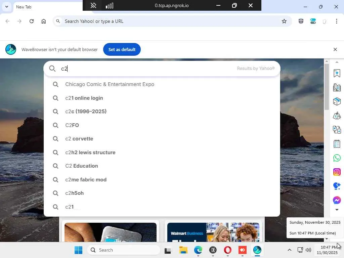Select suggestion Chicago Comic & Entertainment Expo

pos(162,84)
